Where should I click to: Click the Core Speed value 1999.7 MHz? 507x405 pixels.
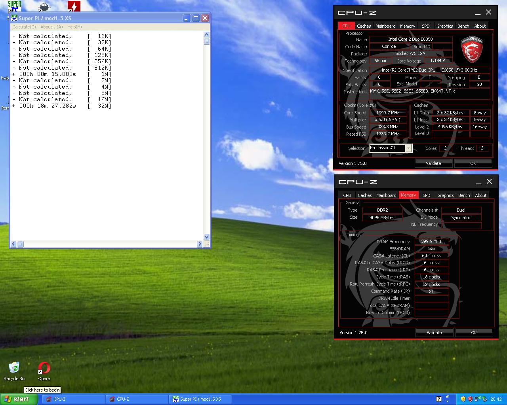point(388,113)
